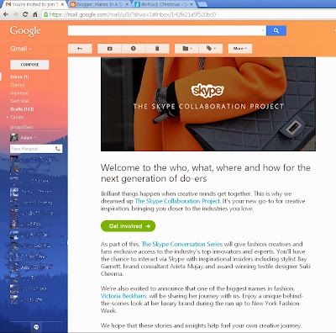The height and width of the screenshot is (333, 336).
Task: Click Adam's profile picture in sidebar
Action: (x=14, y=138)
